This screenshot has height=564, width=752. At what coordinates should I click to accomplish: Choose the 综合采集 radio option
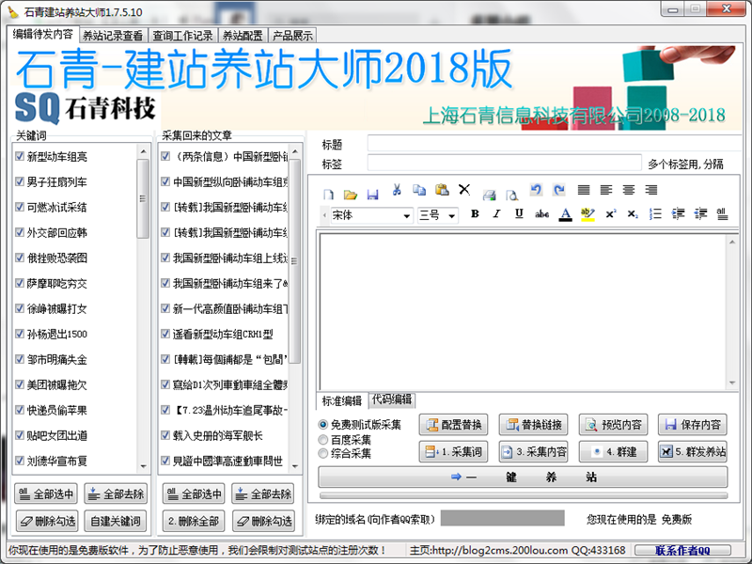click(x=324, y=453)
